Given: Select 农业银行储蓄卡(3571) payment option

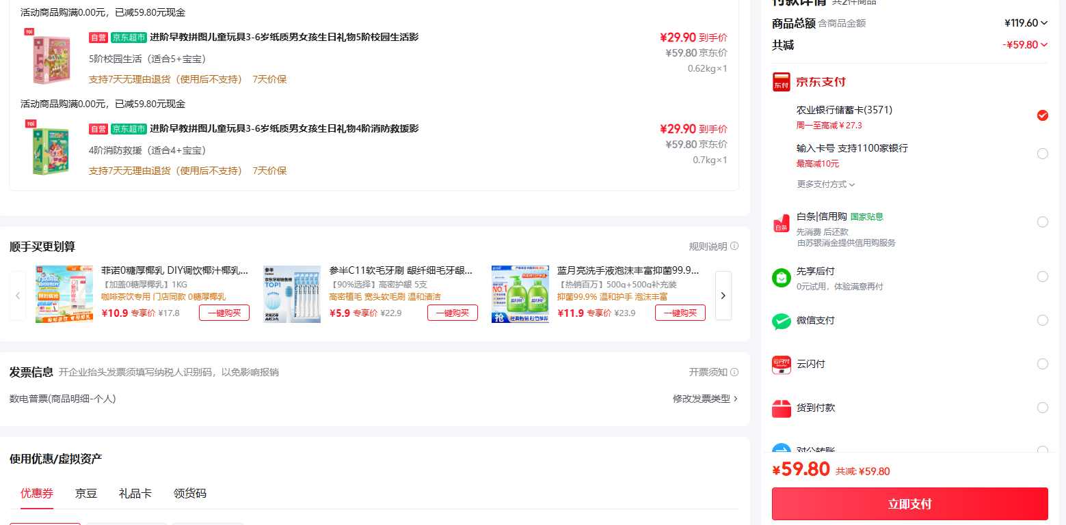Looking at the screenshot, I should coord(1043,115).
